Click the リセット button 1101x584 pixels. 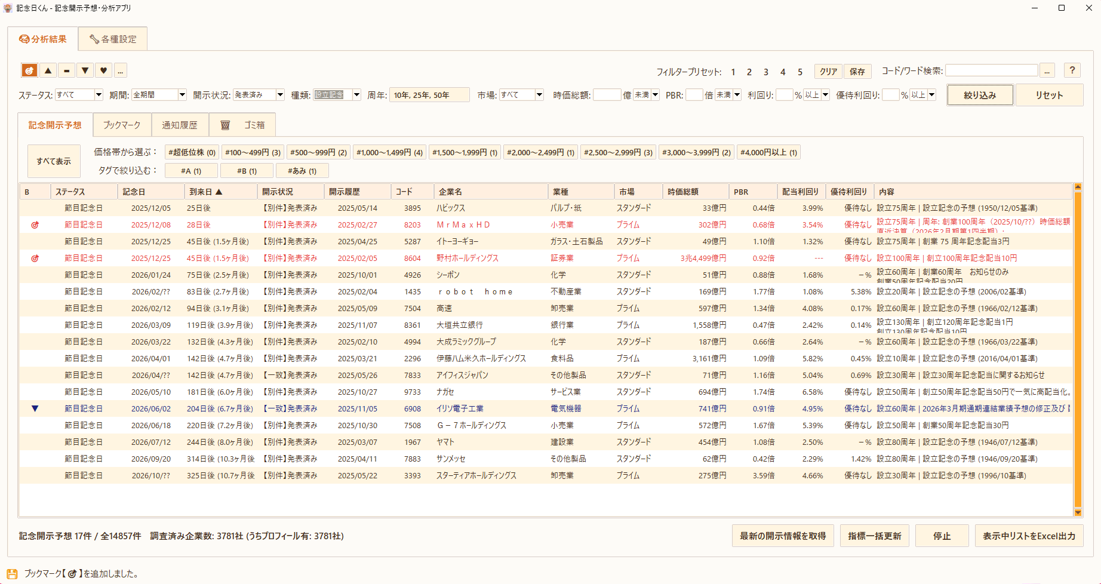1050,94
